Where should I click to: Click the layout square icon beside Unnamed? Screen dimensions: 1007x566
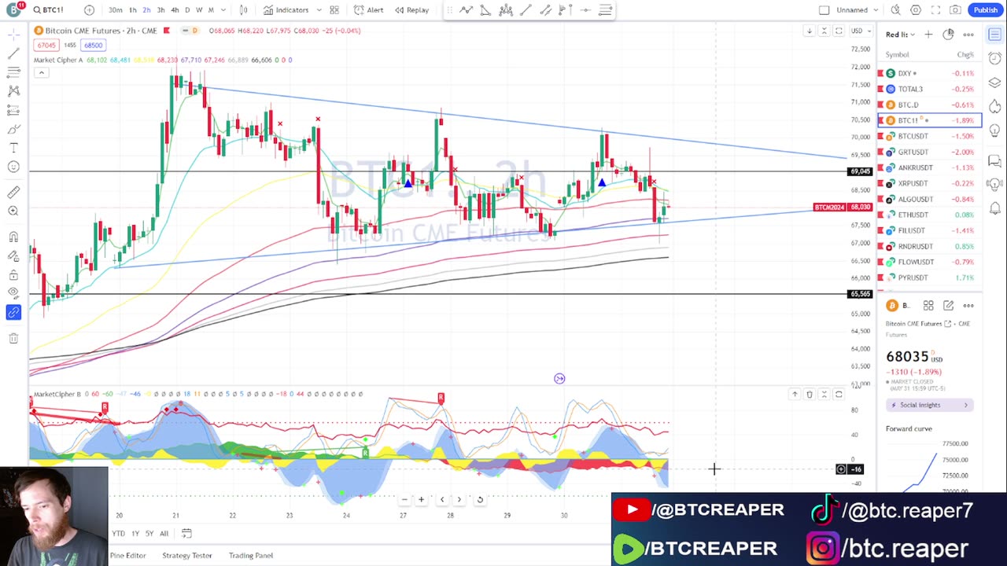point(824,10)
